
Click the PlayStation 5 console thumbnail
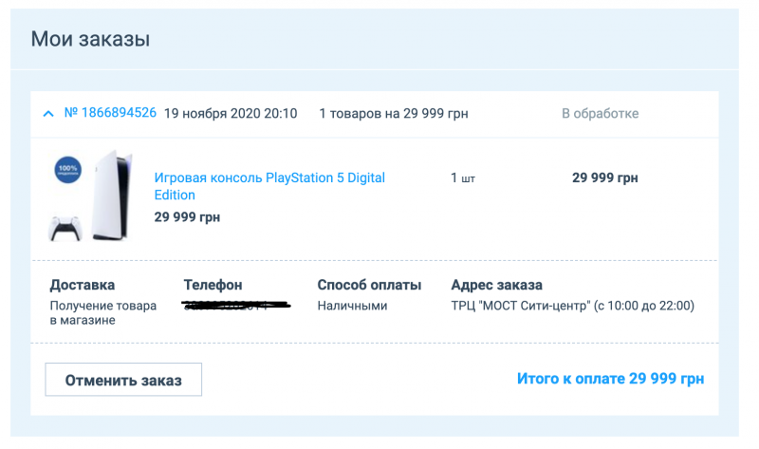[105, 195]
